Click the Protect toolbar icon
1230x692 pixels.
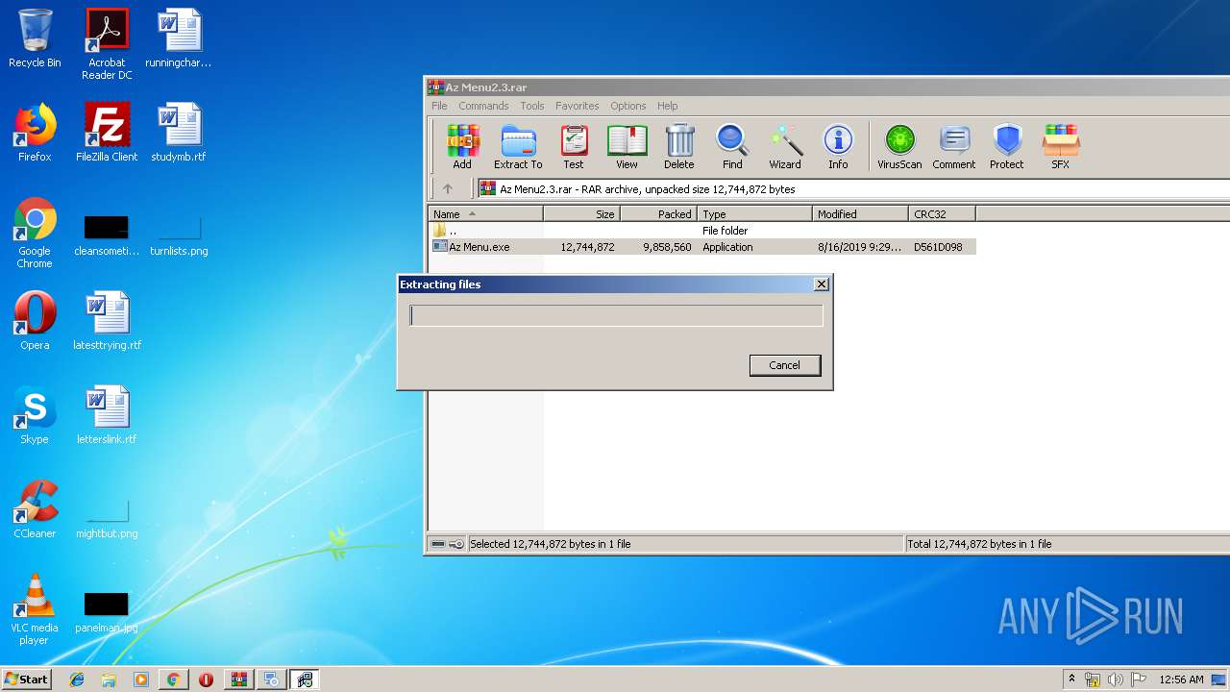[x=1007, y=147]
